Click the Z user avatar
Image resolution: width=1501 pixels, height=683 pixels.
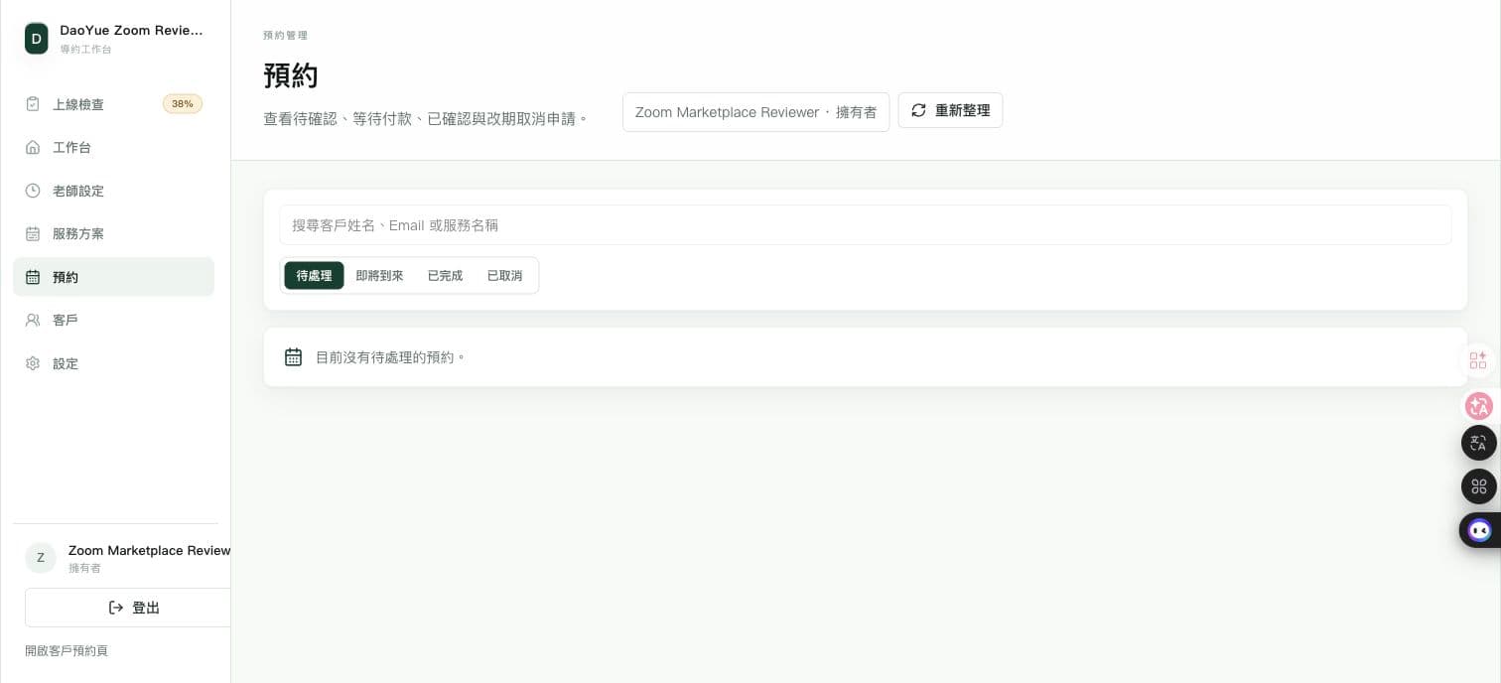pyautogui.click(x=41, y=558)
